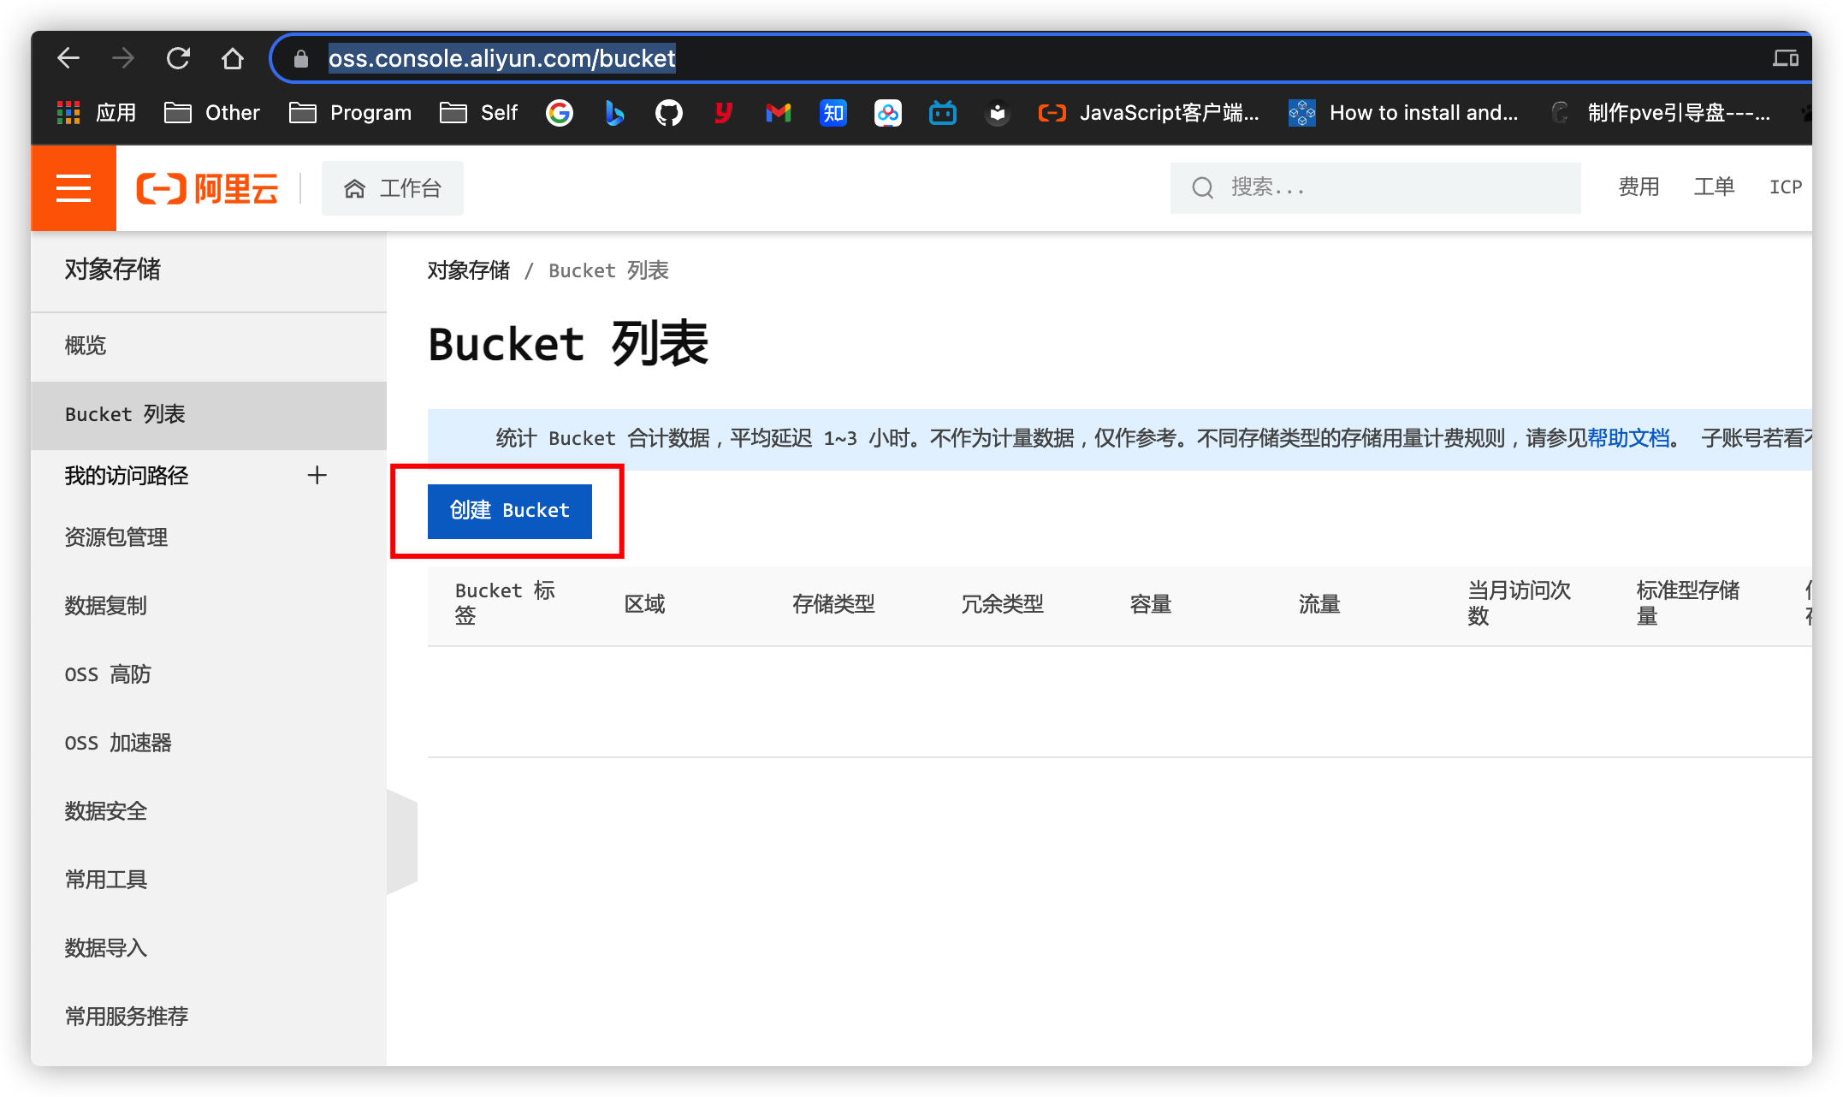Open the 帮助文档 link
This screenshot has width=1843, height=1097.
pyautogui.click(x=1628, y=438)
